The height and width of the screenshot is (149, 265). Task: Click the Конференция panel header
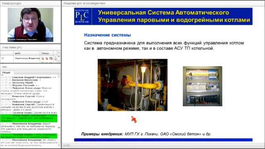click(30, 3)
